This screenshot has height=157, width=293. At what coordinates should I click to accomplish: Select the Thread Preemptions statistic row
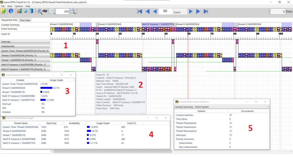tap(222, 123)
